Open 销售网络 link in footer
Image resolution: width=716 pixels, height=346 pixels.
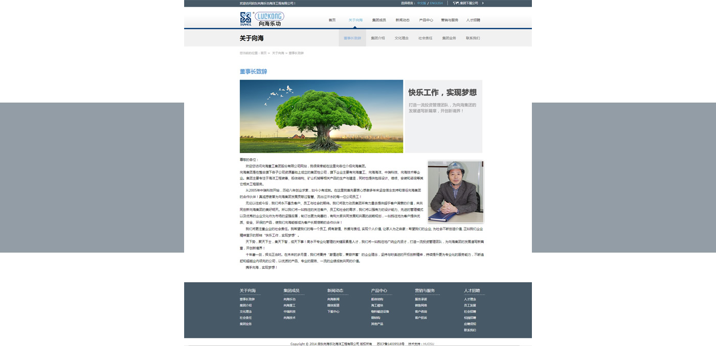coord(421,306)
